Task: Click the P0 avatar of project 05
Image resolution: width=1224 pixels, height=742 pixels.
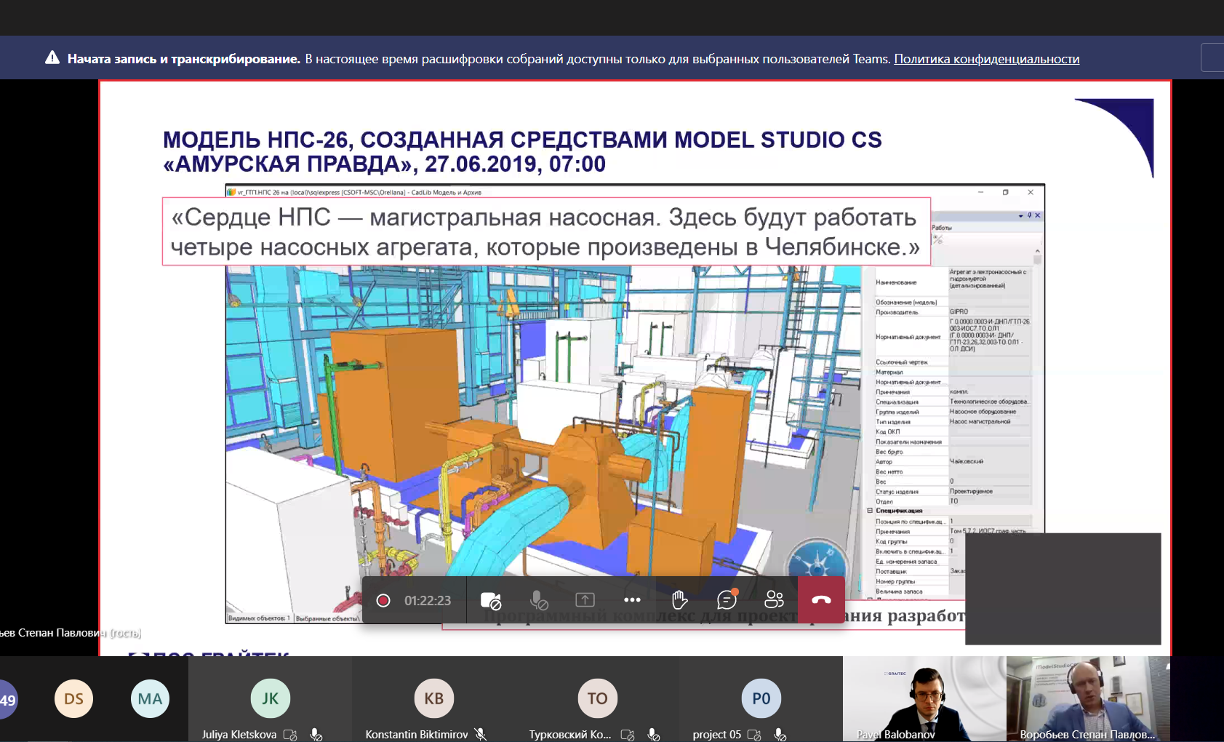Action: [x=761, y=698]
